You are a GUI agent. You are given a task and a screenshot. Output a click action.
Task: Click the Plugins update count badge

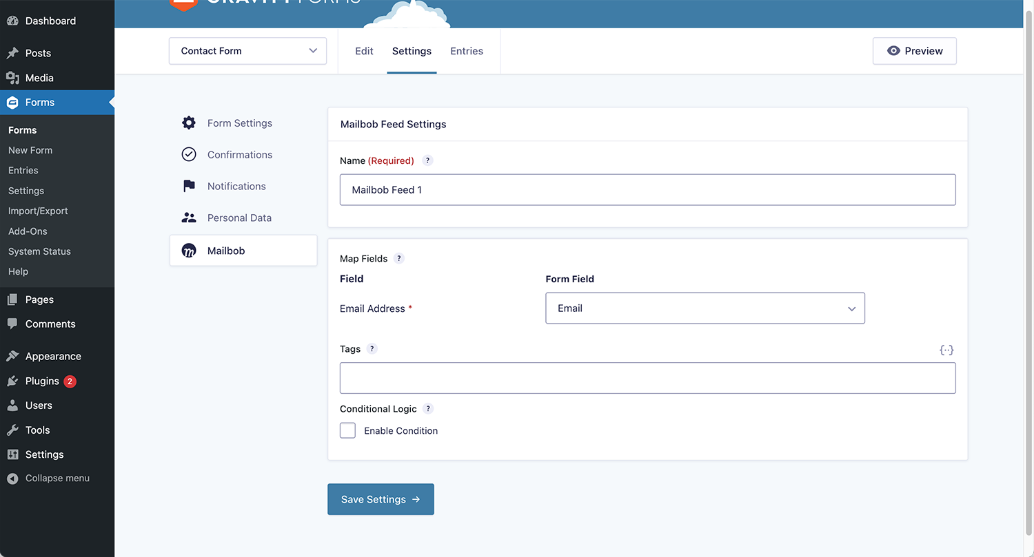(x=70, y=381)
